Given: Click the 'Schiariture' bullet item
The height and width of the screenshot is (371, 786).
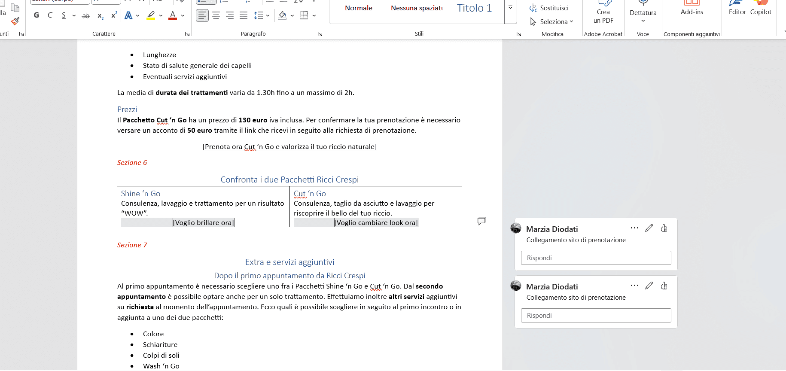Looking at the screenshot, I should pos(160,345).
